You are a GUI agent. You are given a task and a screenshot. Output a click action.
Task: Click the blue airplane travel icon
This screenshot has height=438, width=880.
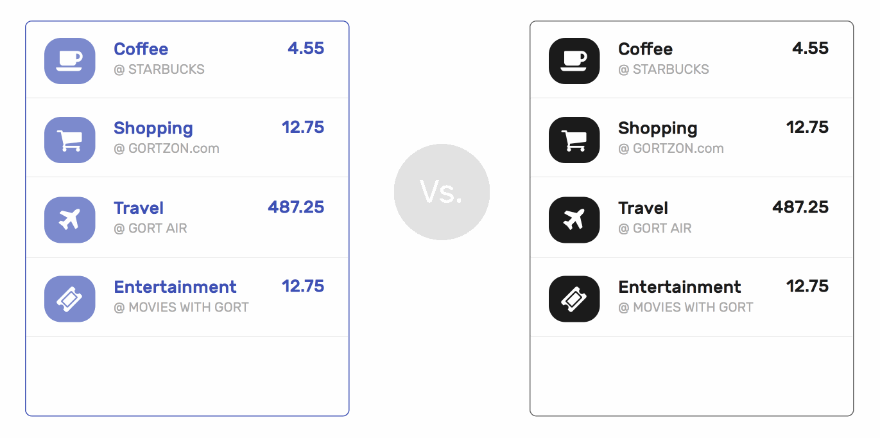point(69,220)
